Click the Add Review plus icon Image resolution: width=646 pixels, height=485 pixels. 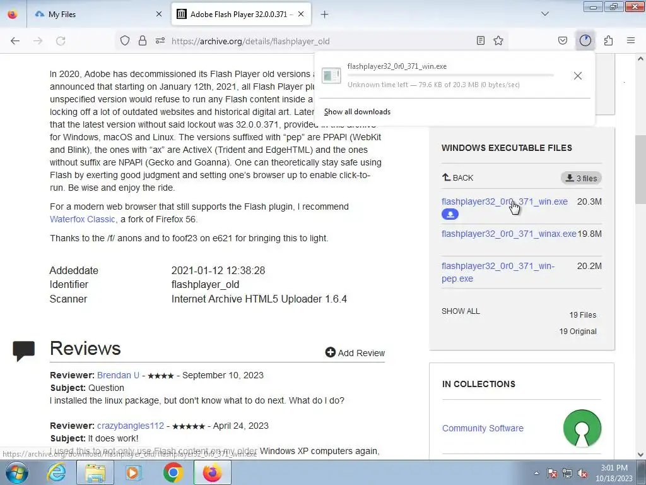coord(331,352)
